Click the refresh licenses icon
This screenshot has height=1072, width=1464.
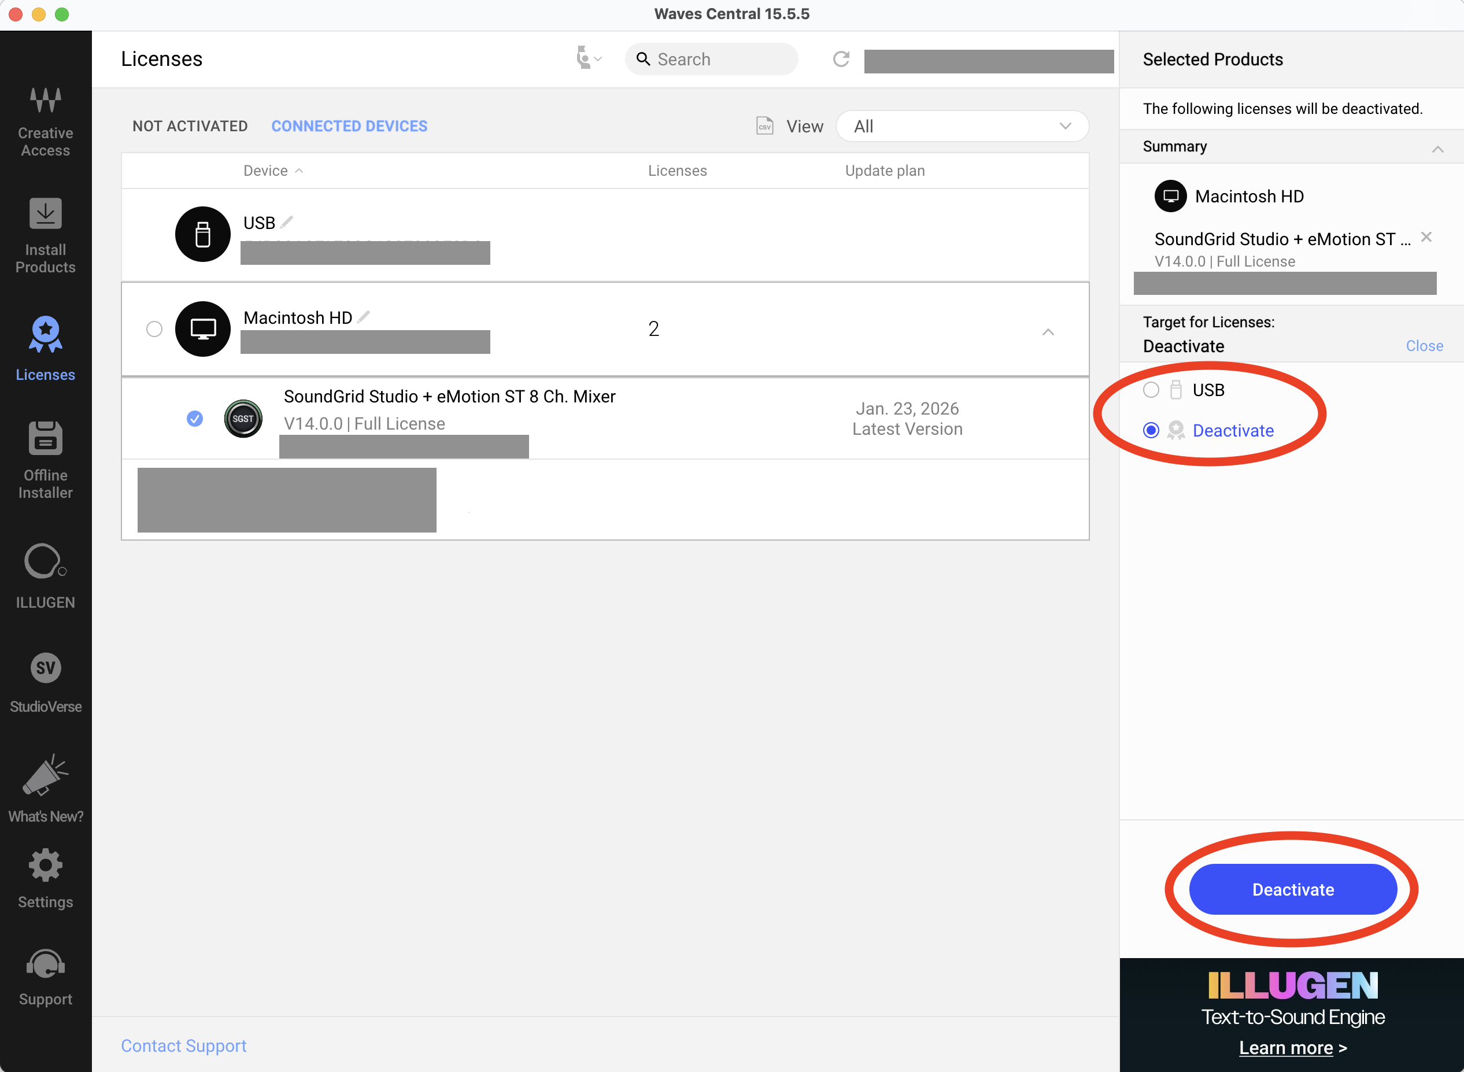841,59
